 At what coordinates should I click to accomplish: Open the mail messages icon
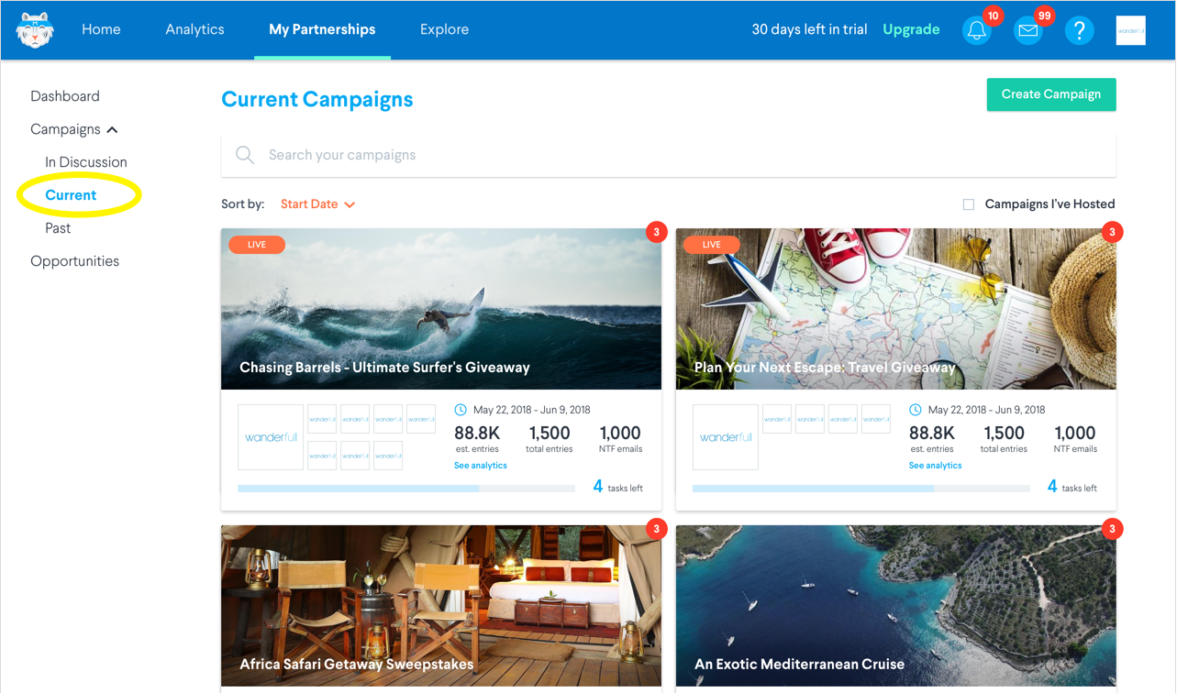1028,30
